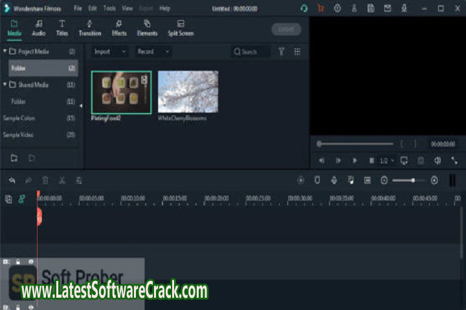Click the trash delete icon in timeline toolbar

pyautogui.click(x=45, y=181)
